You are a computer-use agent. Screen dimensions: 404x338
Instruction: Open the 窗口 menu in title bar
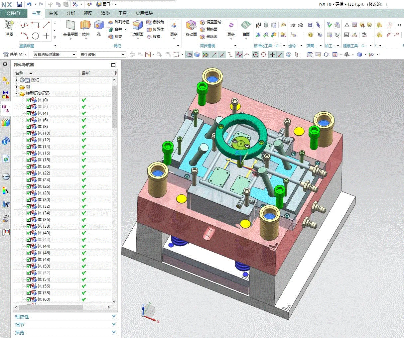[x=105, y=4]
